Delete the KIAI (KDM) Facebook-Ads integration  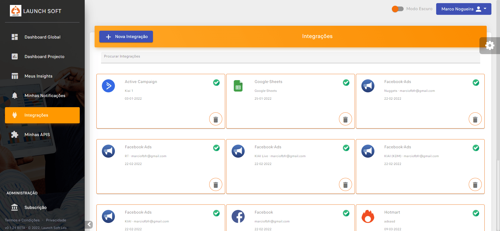click(x=475, y=184)
